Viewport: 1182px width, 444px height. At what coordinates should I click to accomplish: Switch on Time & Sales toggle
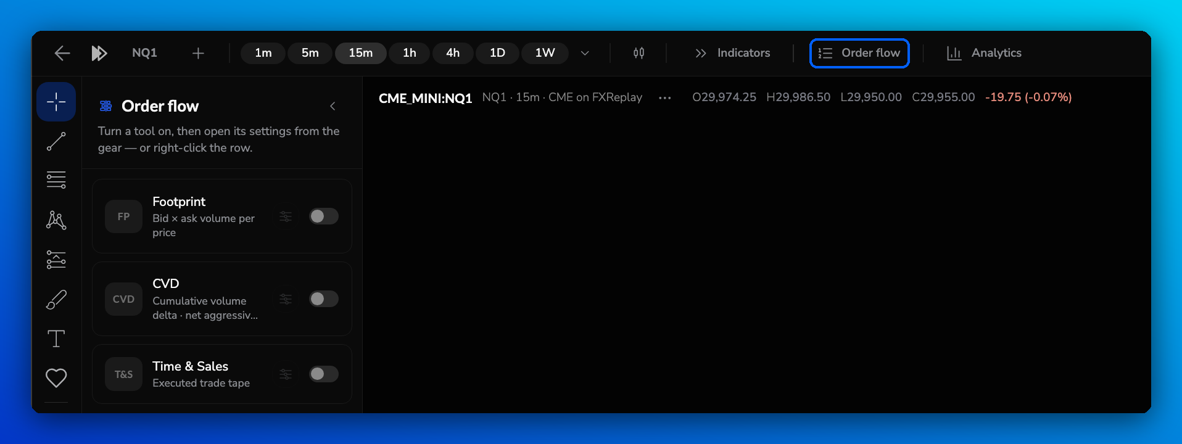[x=324, y=374]
